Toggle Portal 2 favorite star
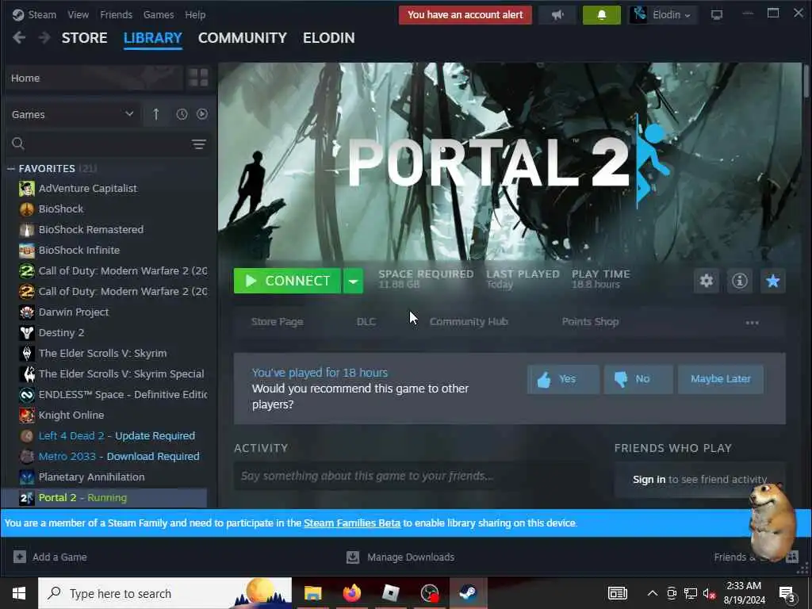The width and height of the screenshot is (812, 609). click(x=772, y=281)
